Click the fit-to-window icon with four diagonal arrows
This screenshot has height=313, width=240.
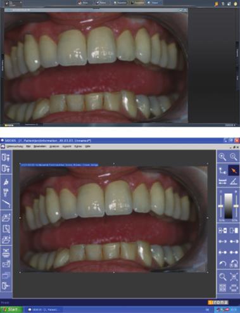coord(234,277)
